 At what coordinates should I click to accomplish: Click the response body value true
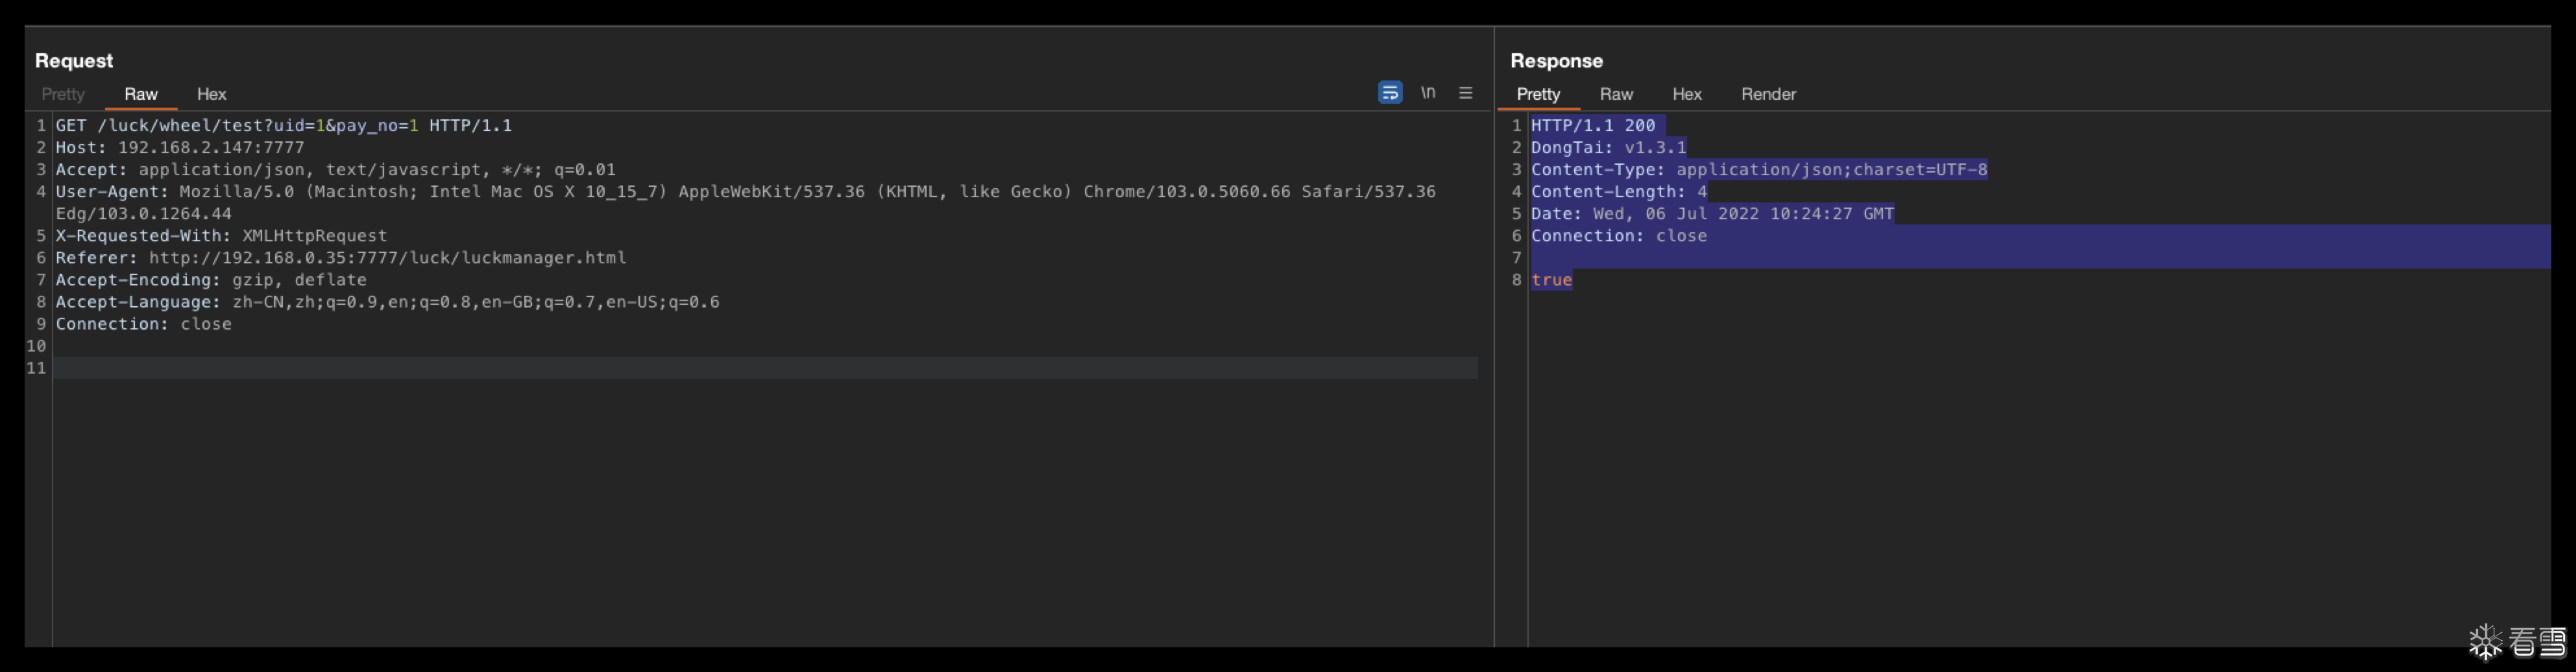point(1552,280)
